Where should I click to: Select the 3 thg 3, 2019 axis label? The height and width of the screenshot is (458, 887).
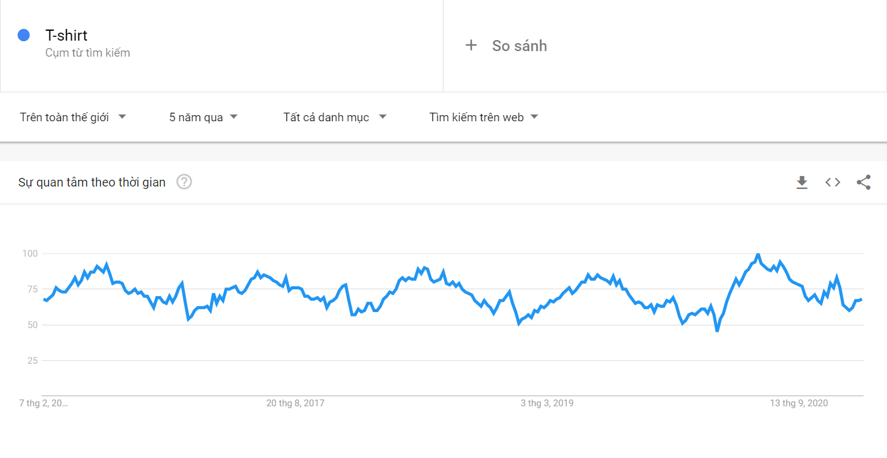coord(547,403)
